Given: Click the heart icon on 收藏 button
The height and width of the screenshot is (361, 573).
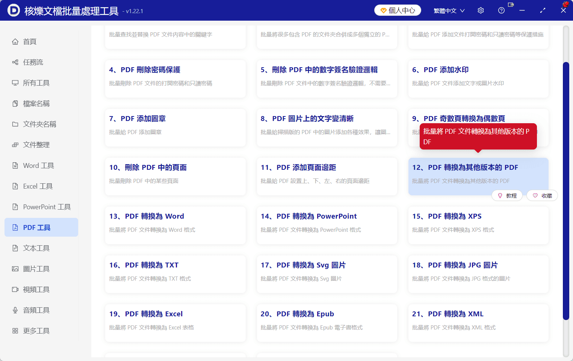Looking at the screenshot, I should coord(535,196).
